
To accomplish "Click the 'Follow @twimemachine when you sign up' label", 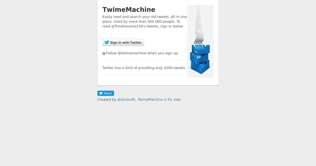I will (142, 53).
